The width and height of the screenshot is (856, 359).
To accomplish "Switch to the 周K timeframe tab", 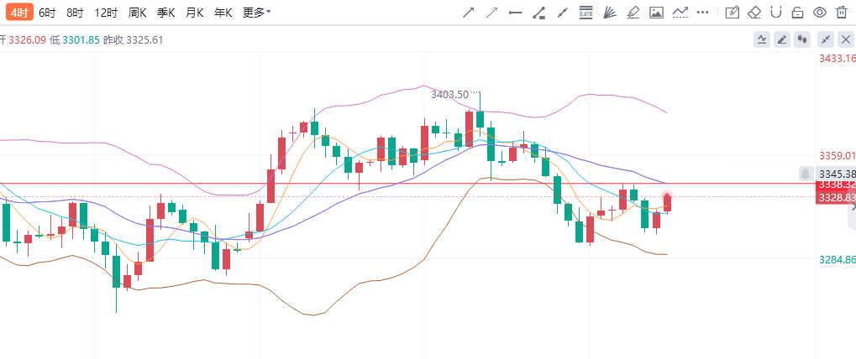I will (137, 13).
